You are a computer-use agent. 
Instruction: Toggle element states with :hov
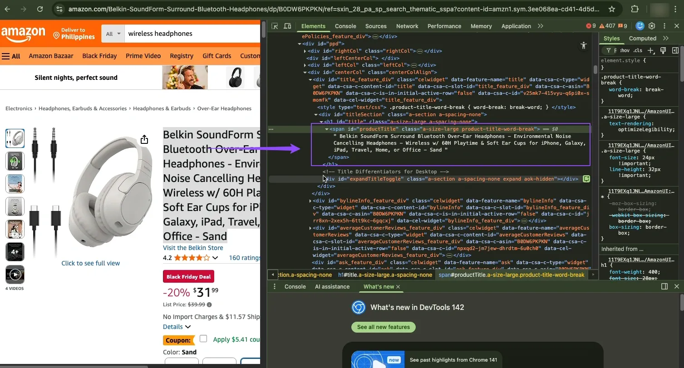coord(624,50)
